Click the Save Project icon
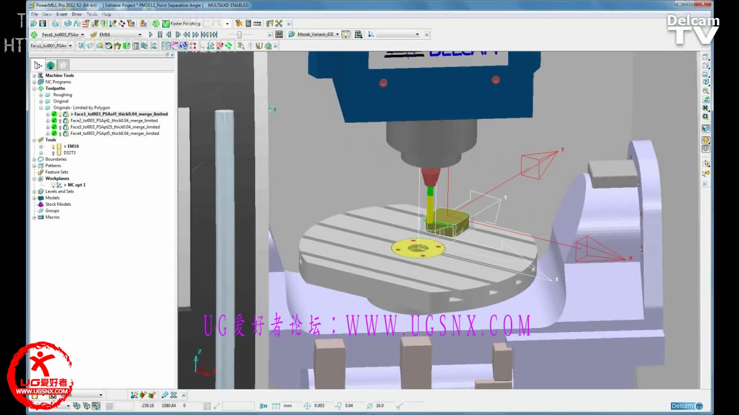This screenshot has height=415, width=739. click(x=43, y=24)
